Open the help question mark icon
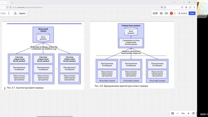The image size is (208, 117). (193, 113)
